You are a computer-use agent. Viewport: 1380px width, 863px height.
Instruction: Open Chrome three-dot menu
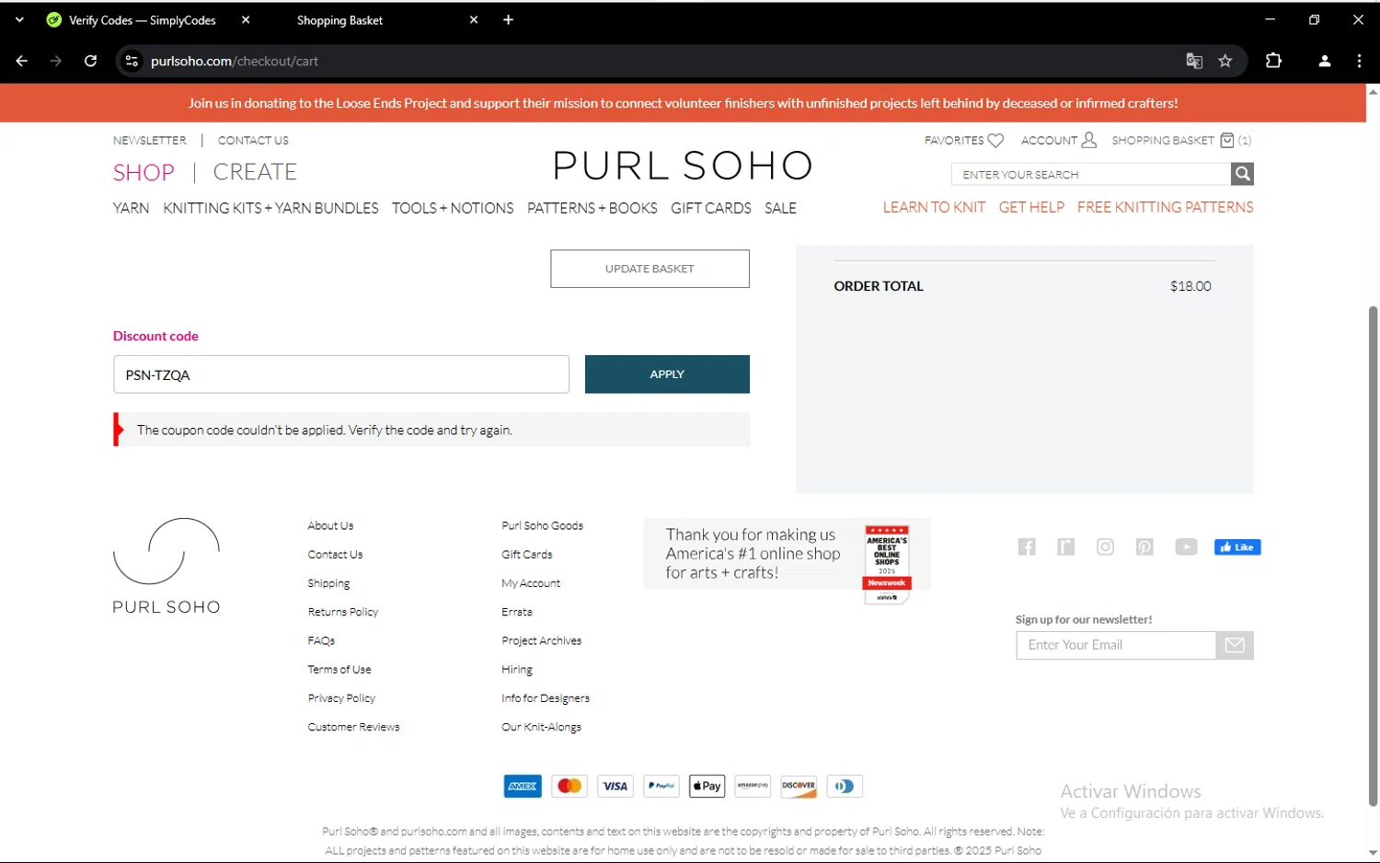click(x=1359, y=61)
